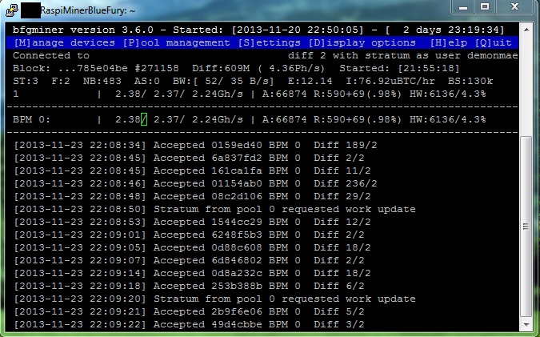
Task: Click block number #271158
Action: tap(157, 68)
